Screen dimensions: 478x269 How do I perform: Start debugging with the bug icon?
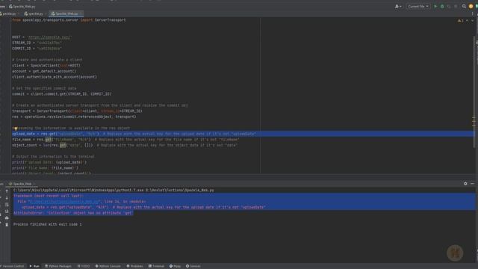point(442,7)
